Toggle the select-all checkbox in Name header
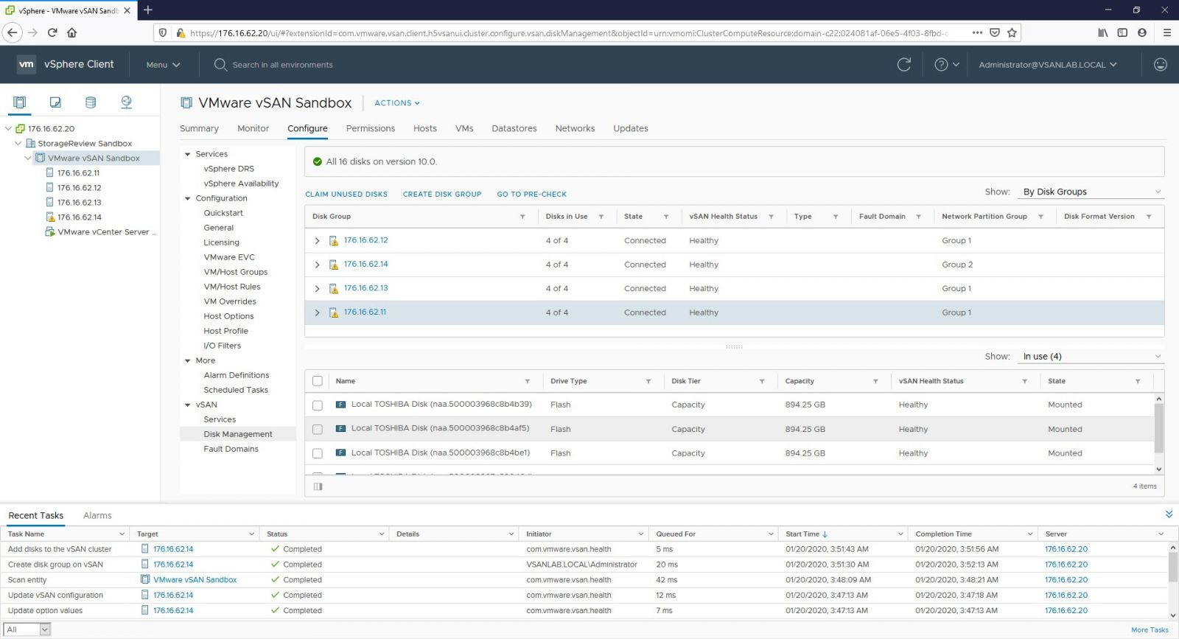 pos(318,381)
